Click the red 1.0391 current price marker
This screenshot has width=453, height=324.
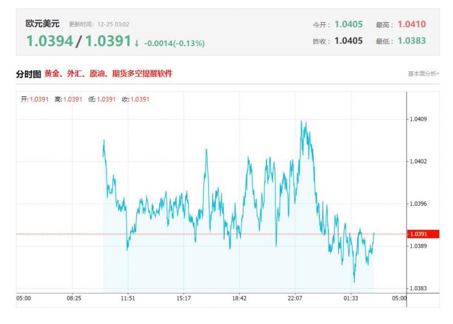pos(423,234)
